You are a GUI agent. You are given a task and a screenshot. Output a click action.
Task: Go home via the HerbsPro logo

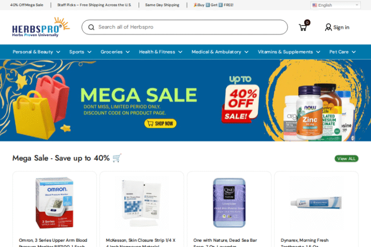(41, 27)
